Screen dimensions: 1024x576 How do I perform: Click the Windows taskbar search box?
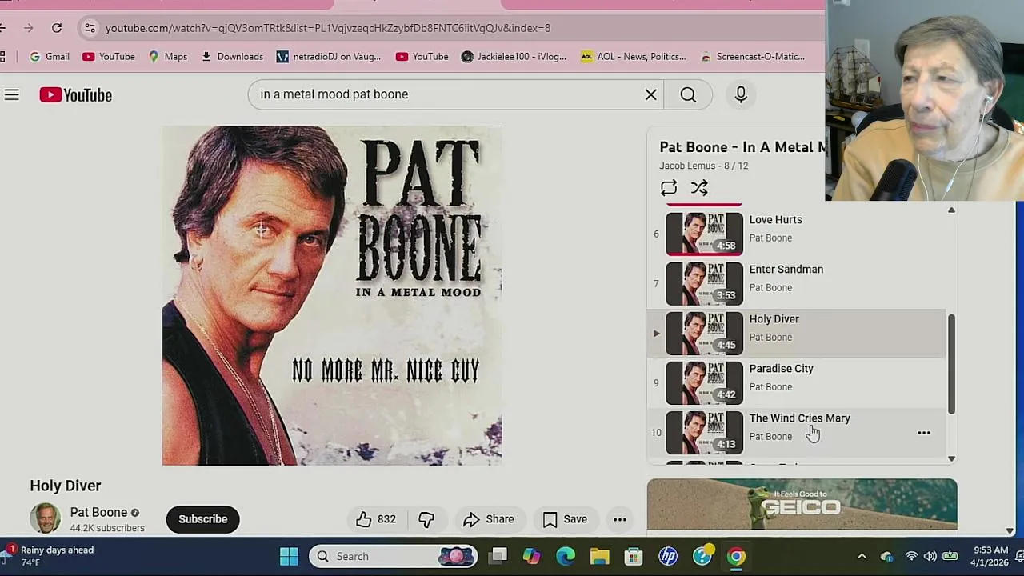pyautogui.click(x=393, y=556)
